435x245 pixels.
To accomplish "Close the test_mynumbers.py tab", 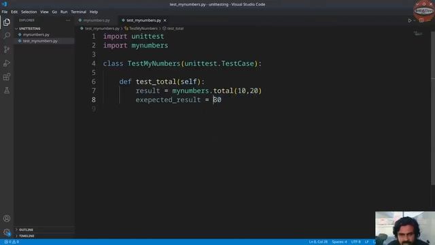I will (164, 20).
